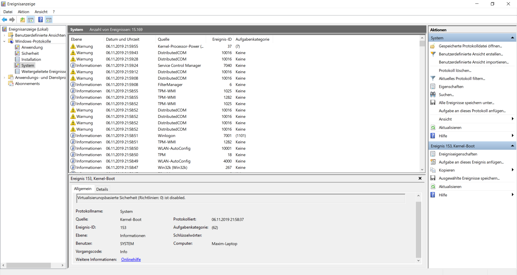
Task: Click the Installation log icon in tree
Action: (17, 59)
